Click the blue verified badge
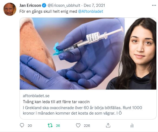The image size is (158, 132). tap(44, 5)
